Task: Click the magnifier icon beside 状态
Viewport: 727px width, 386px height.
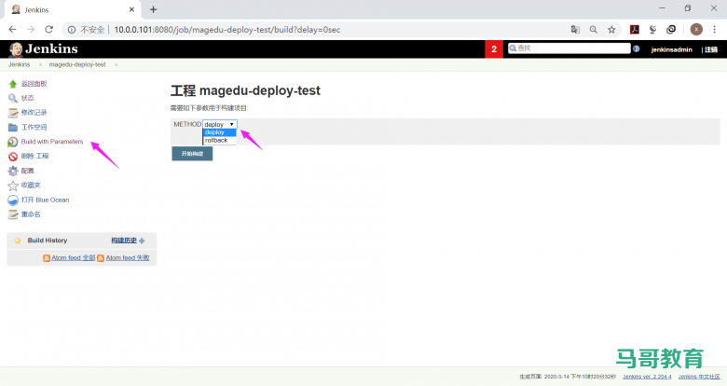Action: (13, 98)
